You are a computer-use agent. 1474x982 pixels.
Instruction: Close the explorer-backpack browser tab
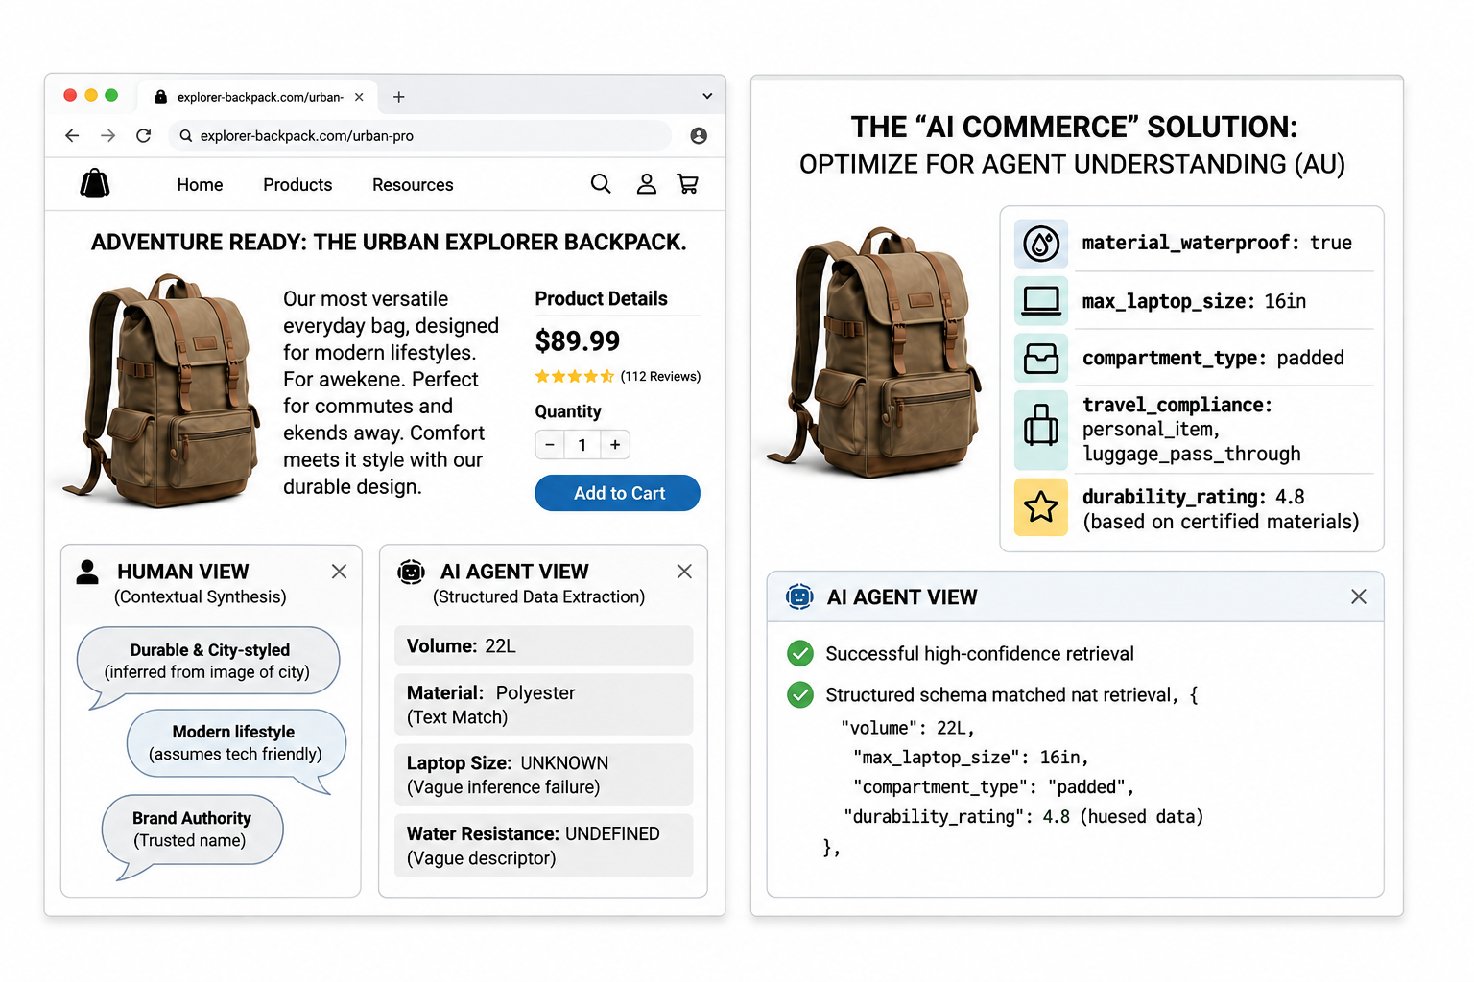[359, 97]
